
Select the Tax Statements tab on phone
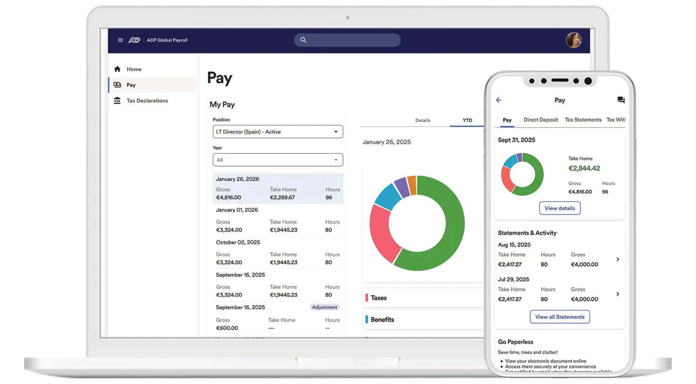click(583, 120)
